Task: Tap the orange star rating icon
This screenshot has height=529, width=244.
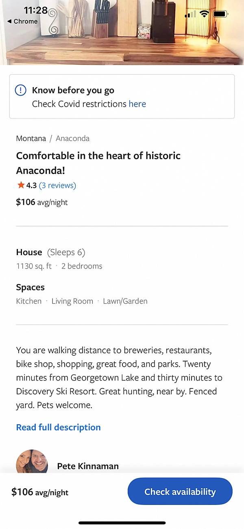Action: (x=20, y=185)
